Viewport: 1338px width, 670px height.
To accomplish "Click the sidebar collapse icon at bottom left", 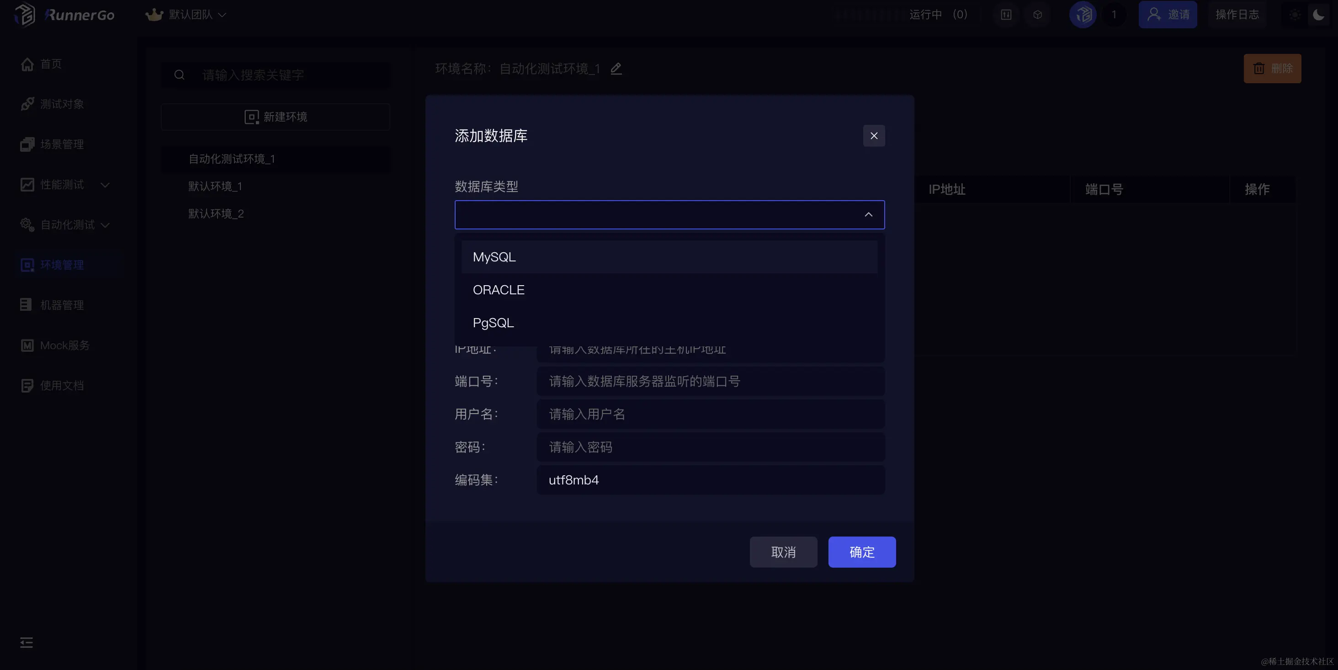I will (x=27, y=643).
